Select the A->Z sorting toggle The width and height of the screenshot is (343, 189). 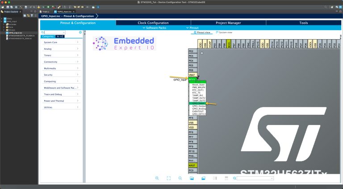pyautogui.click(x=60, y=36)
